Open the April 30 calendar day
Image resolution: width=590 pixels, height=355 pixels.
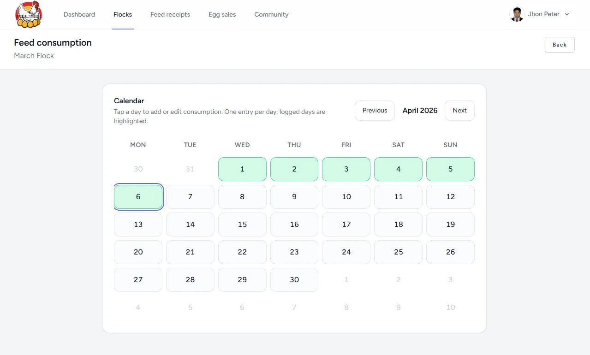point(294,280)
